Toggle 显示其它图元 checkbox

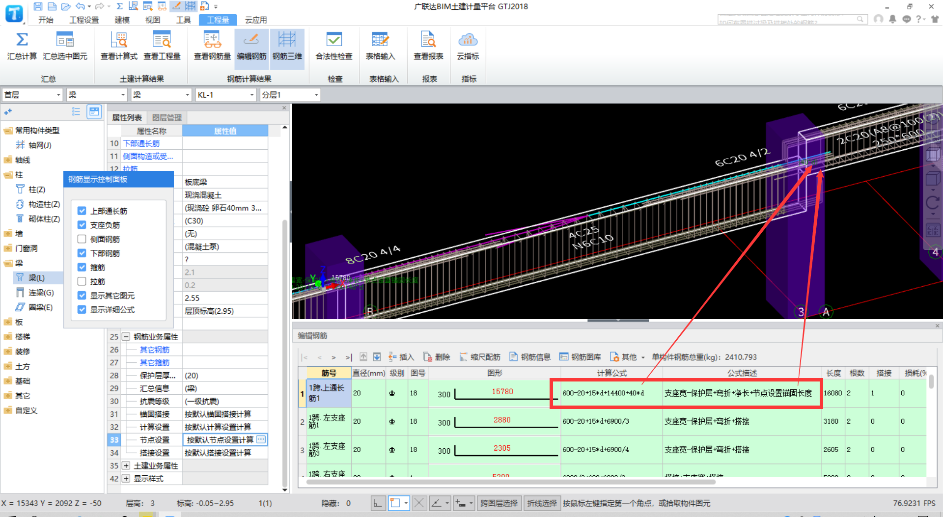82,296
